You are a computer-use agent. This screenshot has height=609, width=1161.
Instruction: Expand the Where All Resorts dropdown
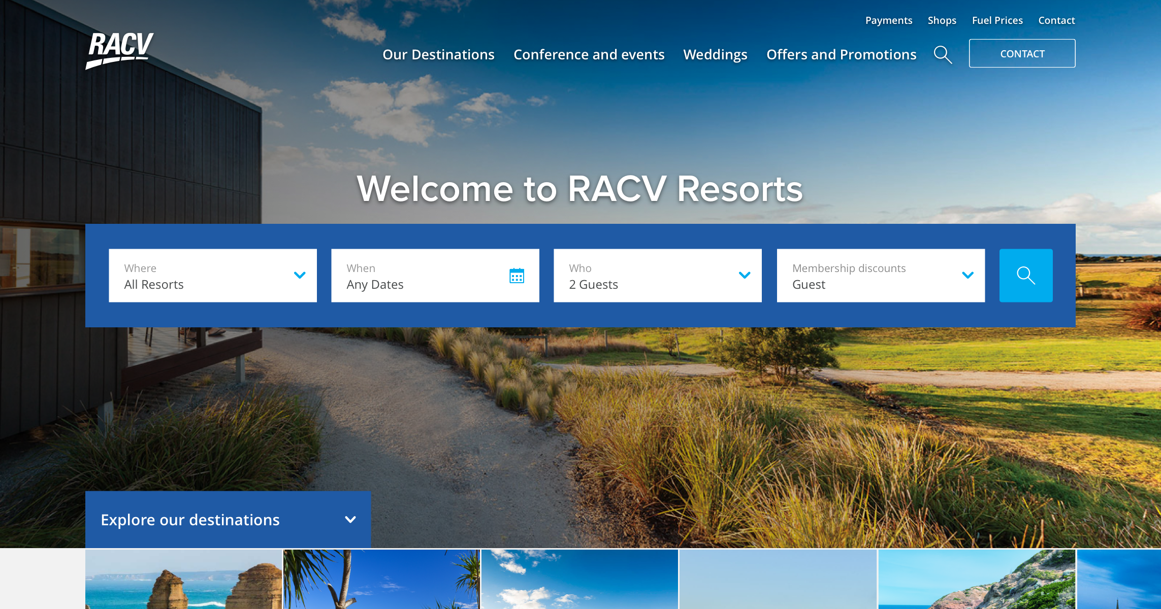coord(213,276)
